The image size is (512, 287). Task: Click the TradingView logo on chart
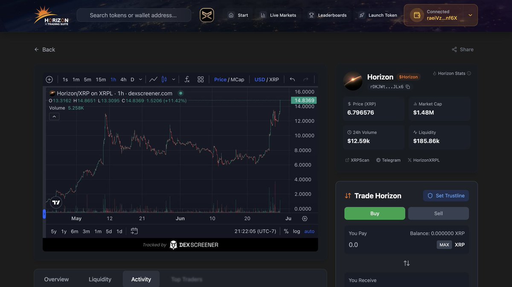(56, 203)
